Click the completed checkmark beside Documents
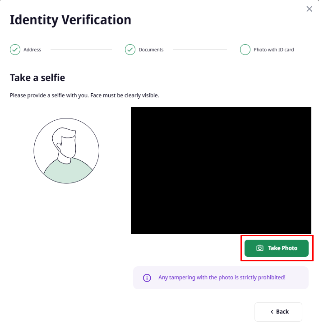This screenshot has height=328, width=319. (x=130, y=50)
